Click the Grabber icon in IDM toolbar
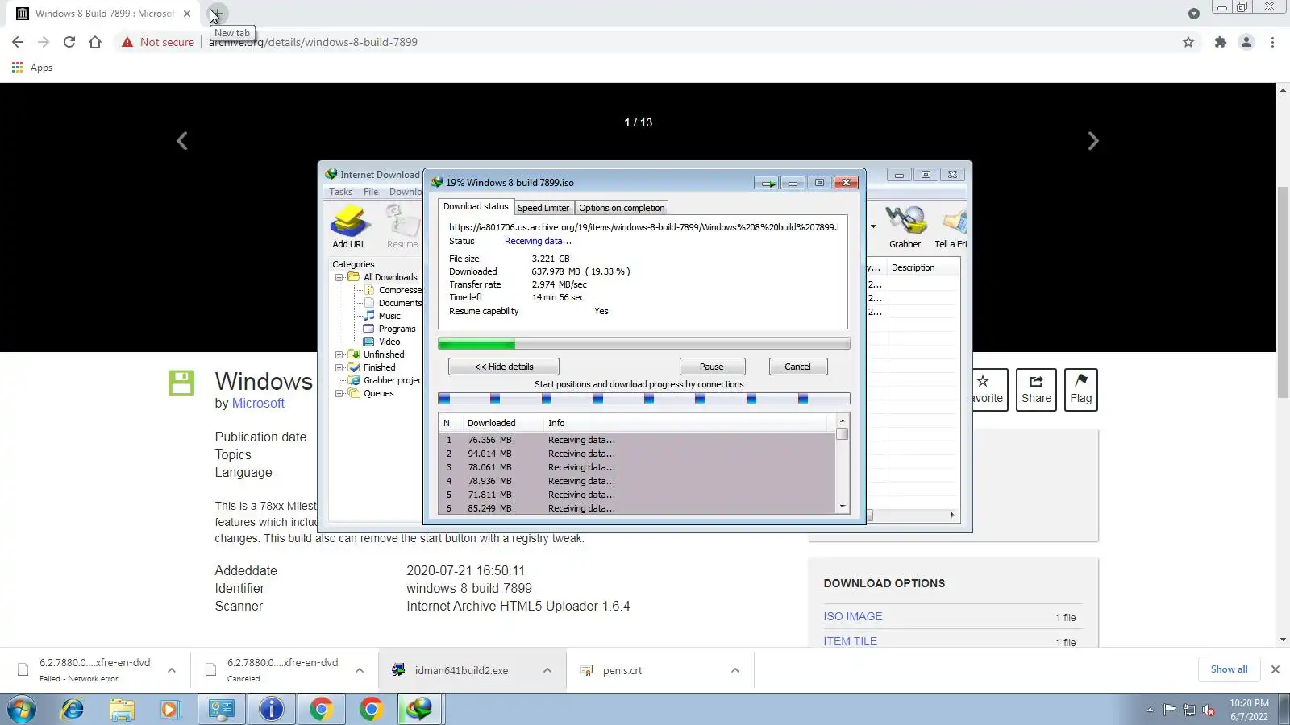The image size is (1290, 725). click(905, 226)
